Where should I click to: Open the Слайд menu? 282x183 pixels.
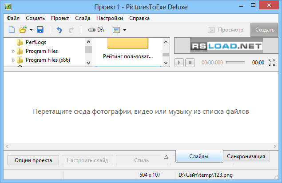(x=83, y=18)
